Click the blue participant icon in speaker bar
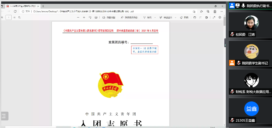Viewport: 272px width, 128px height. pyautogui.click(x=232, y=6)
